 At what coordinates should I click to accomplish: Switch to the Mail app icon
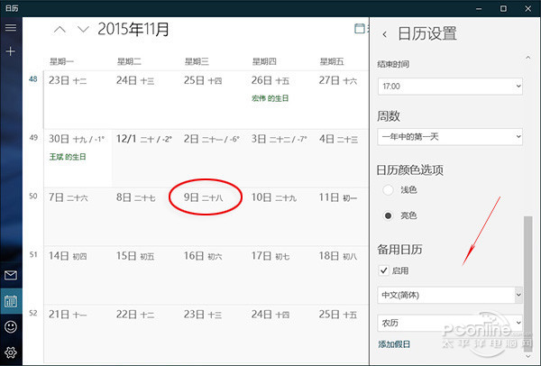pyautogui.click(x=11, y=275)
